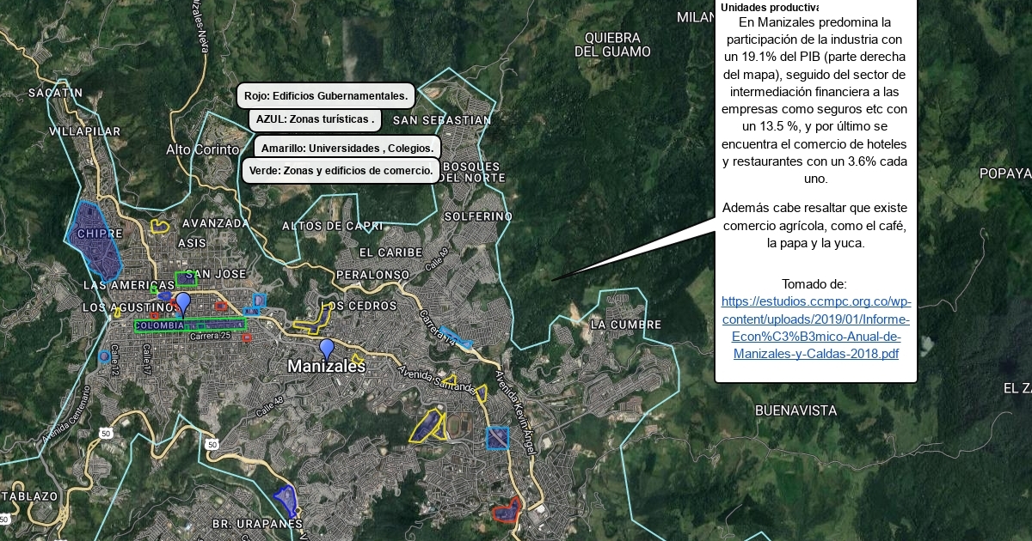Click the blue map pin above the Manizales label

click(327, 348)
